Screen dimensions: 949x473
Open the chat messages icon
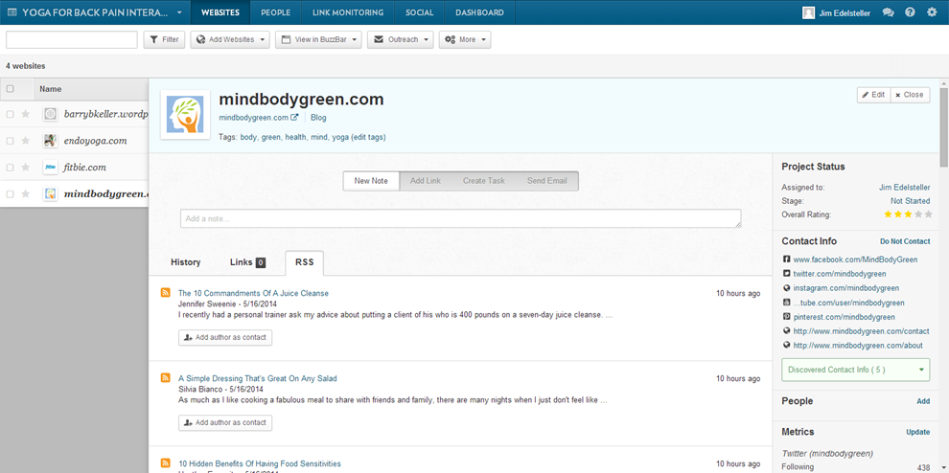[x=888, y=12]
